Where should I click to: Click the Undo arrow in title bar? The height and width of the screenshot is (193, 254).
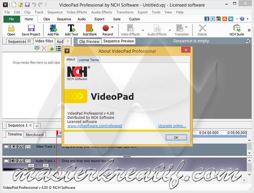(34, 4)
